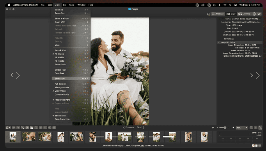Select the second filmstrip thumbnail
Viewport: 266px width, 151px height.
pyautogui.click(x=29, y=137)
